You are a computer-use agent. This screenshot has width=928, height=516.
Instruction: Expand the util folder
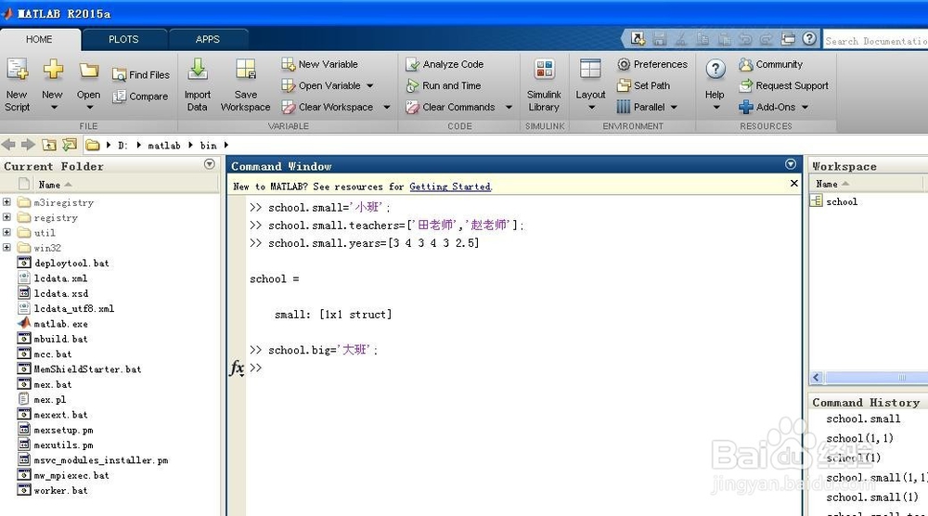[x=6, y=232]
